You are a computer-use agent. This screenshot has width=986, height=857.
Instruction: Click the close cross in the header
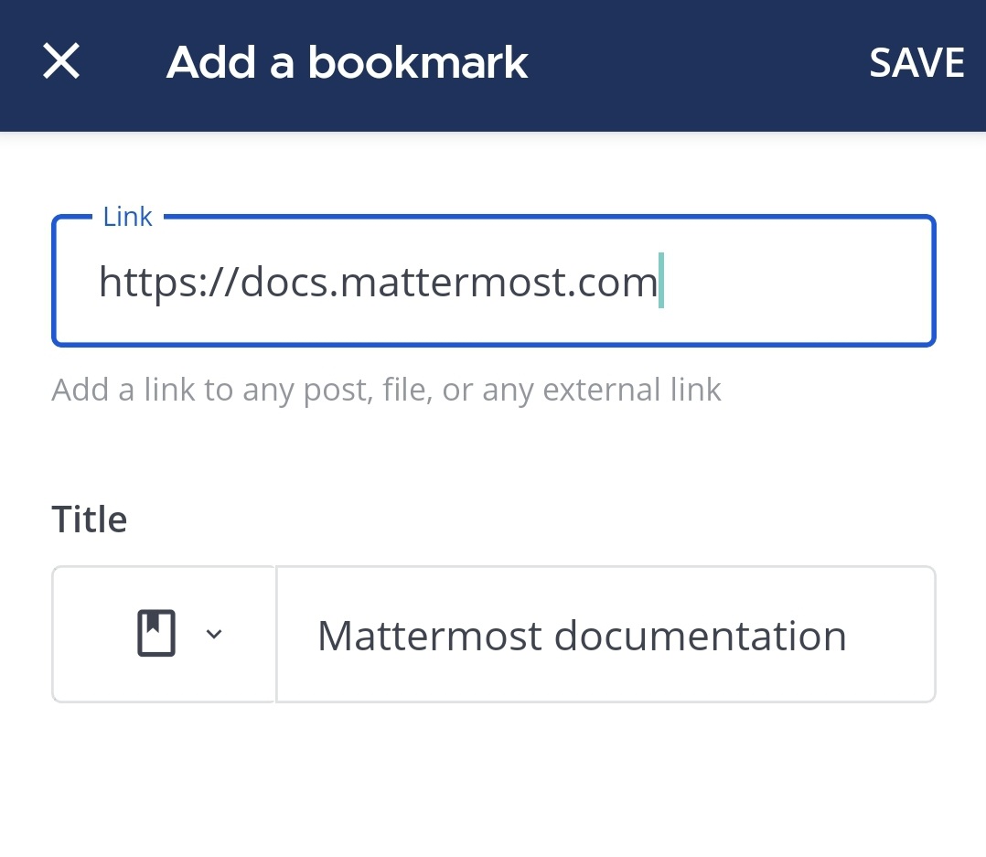tap(60, 61)
